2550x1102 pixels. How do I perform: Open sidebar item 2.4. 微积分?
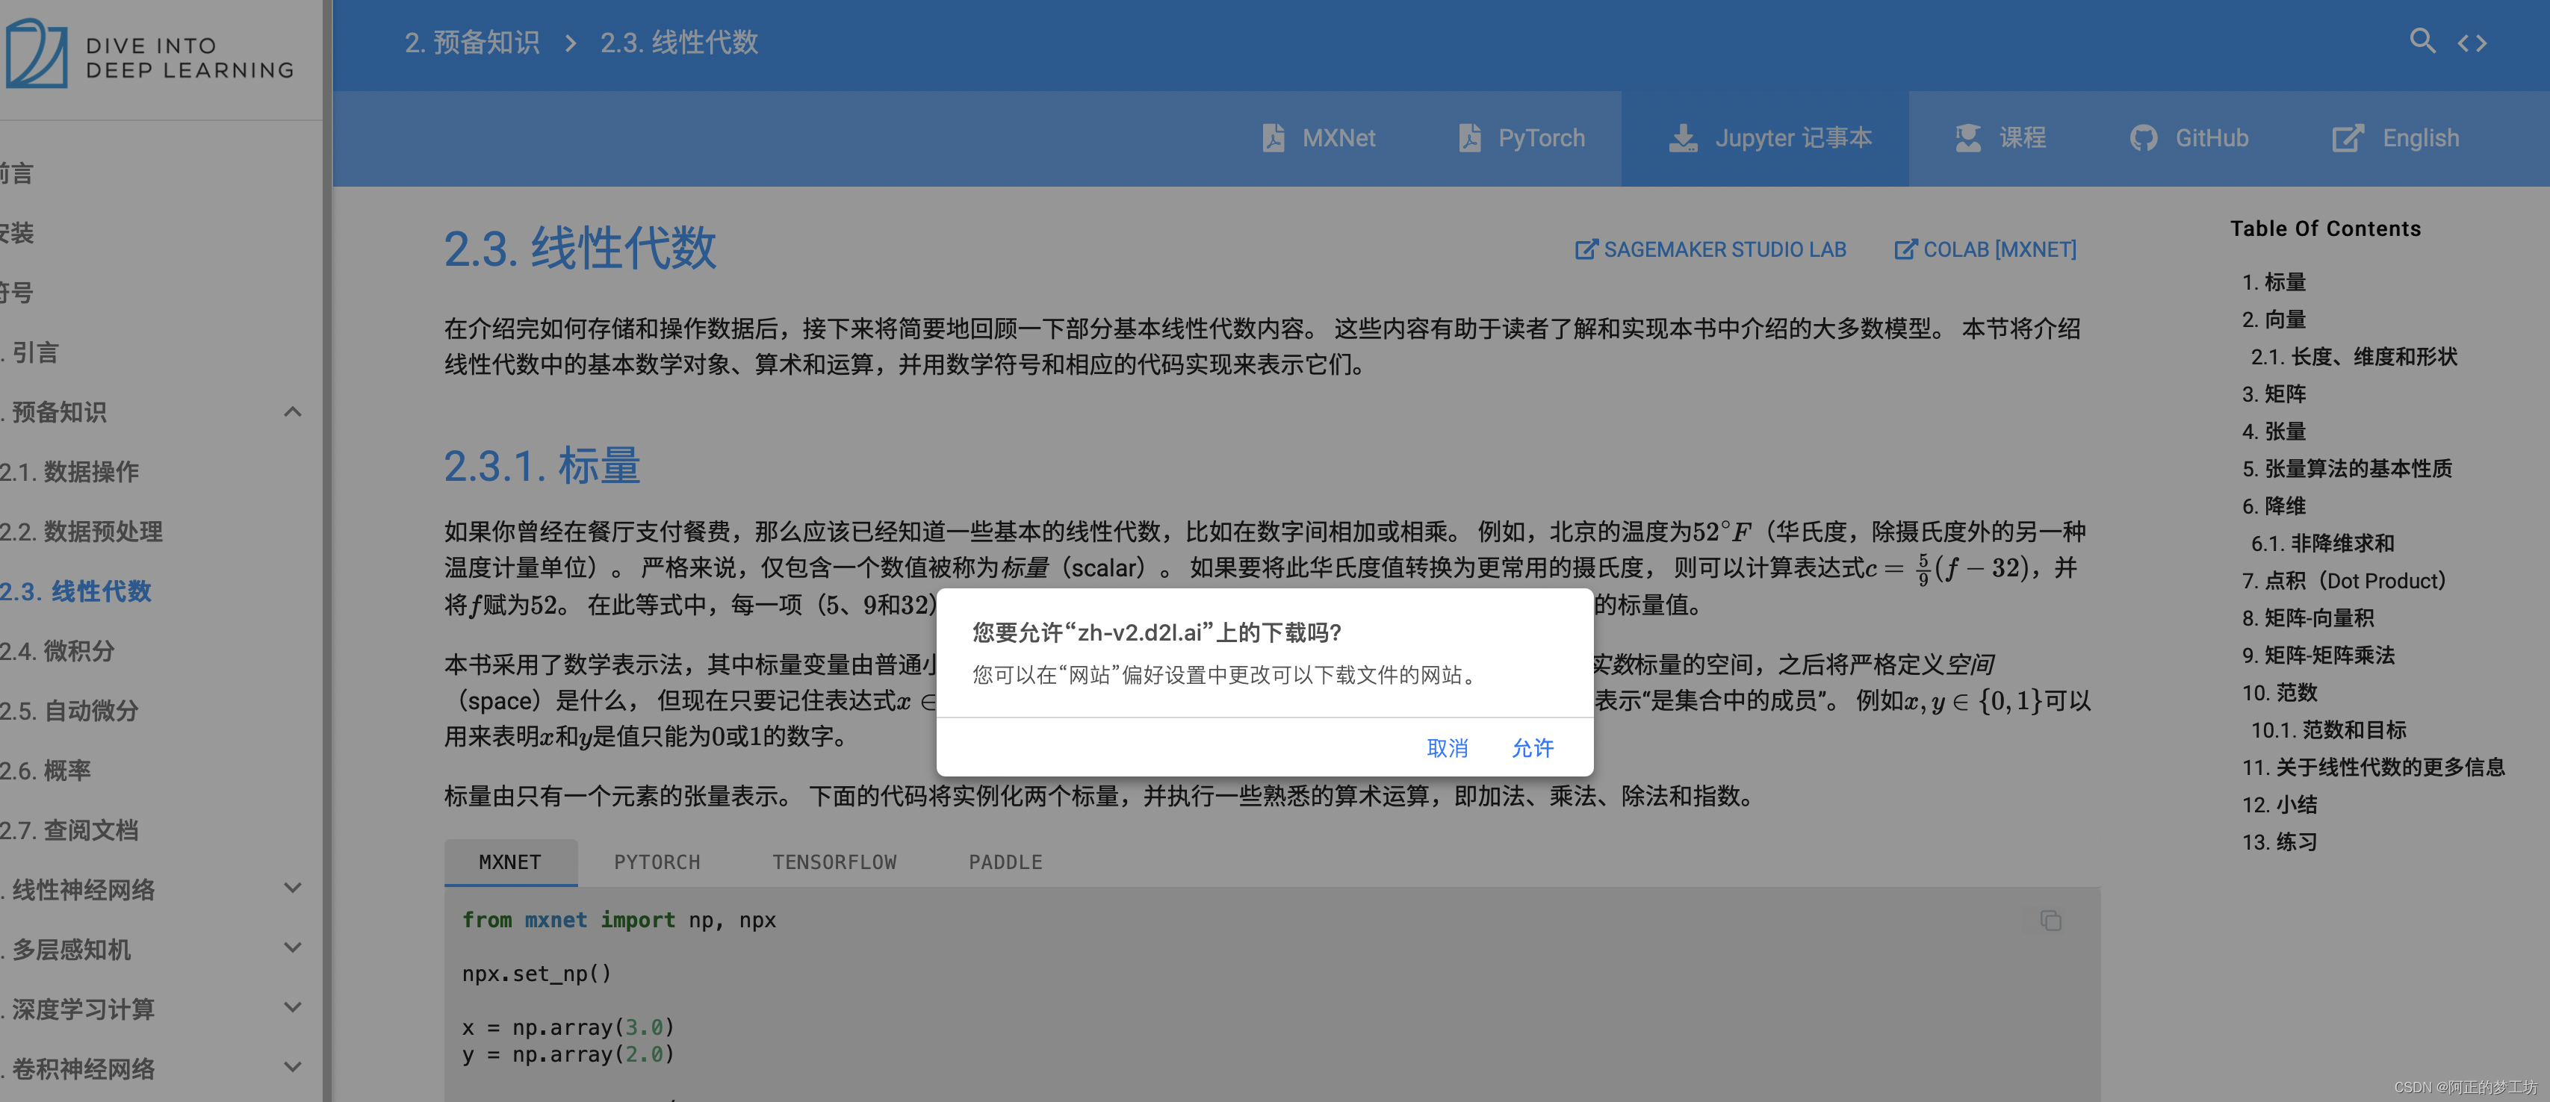point(58,651)
